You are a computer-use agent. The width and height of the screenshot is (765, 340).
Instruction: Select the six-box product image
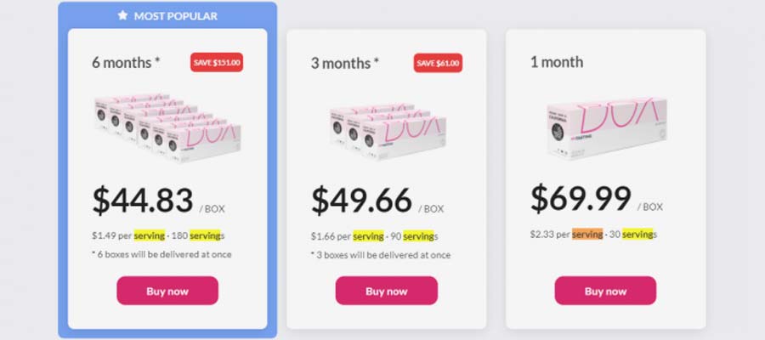coord(167,127)
